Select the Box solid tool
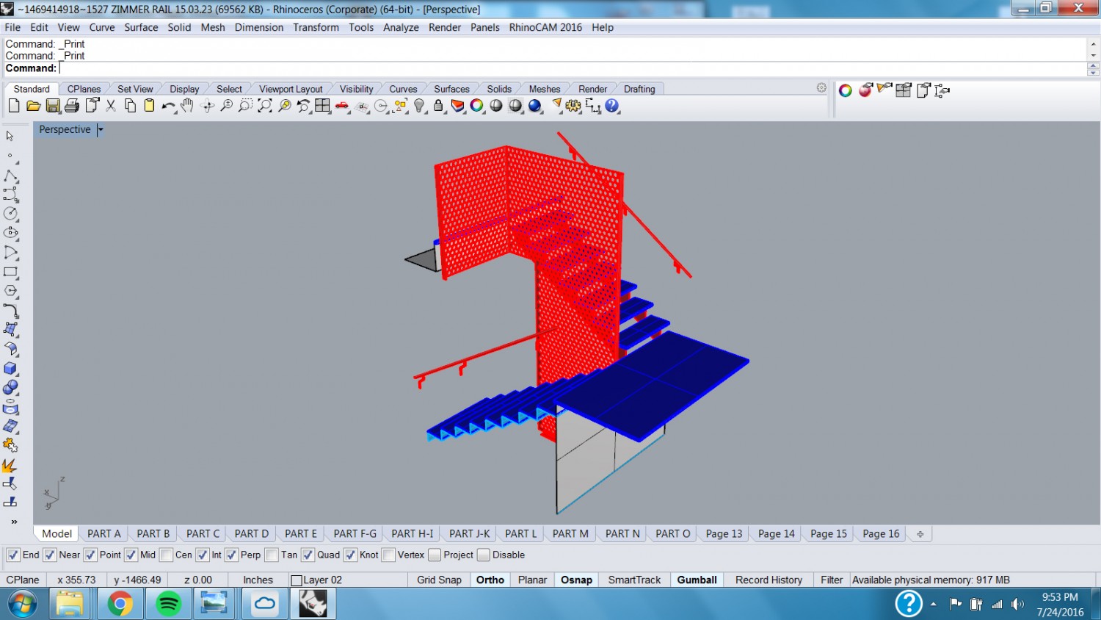Screen dimensions: 1101x620 click(10, 369)
